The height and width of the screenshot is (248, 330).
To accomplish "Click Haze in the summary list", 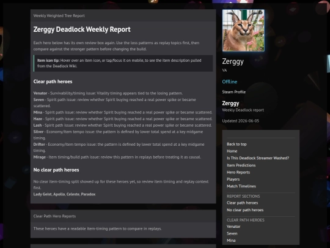I will click(38, 119).
